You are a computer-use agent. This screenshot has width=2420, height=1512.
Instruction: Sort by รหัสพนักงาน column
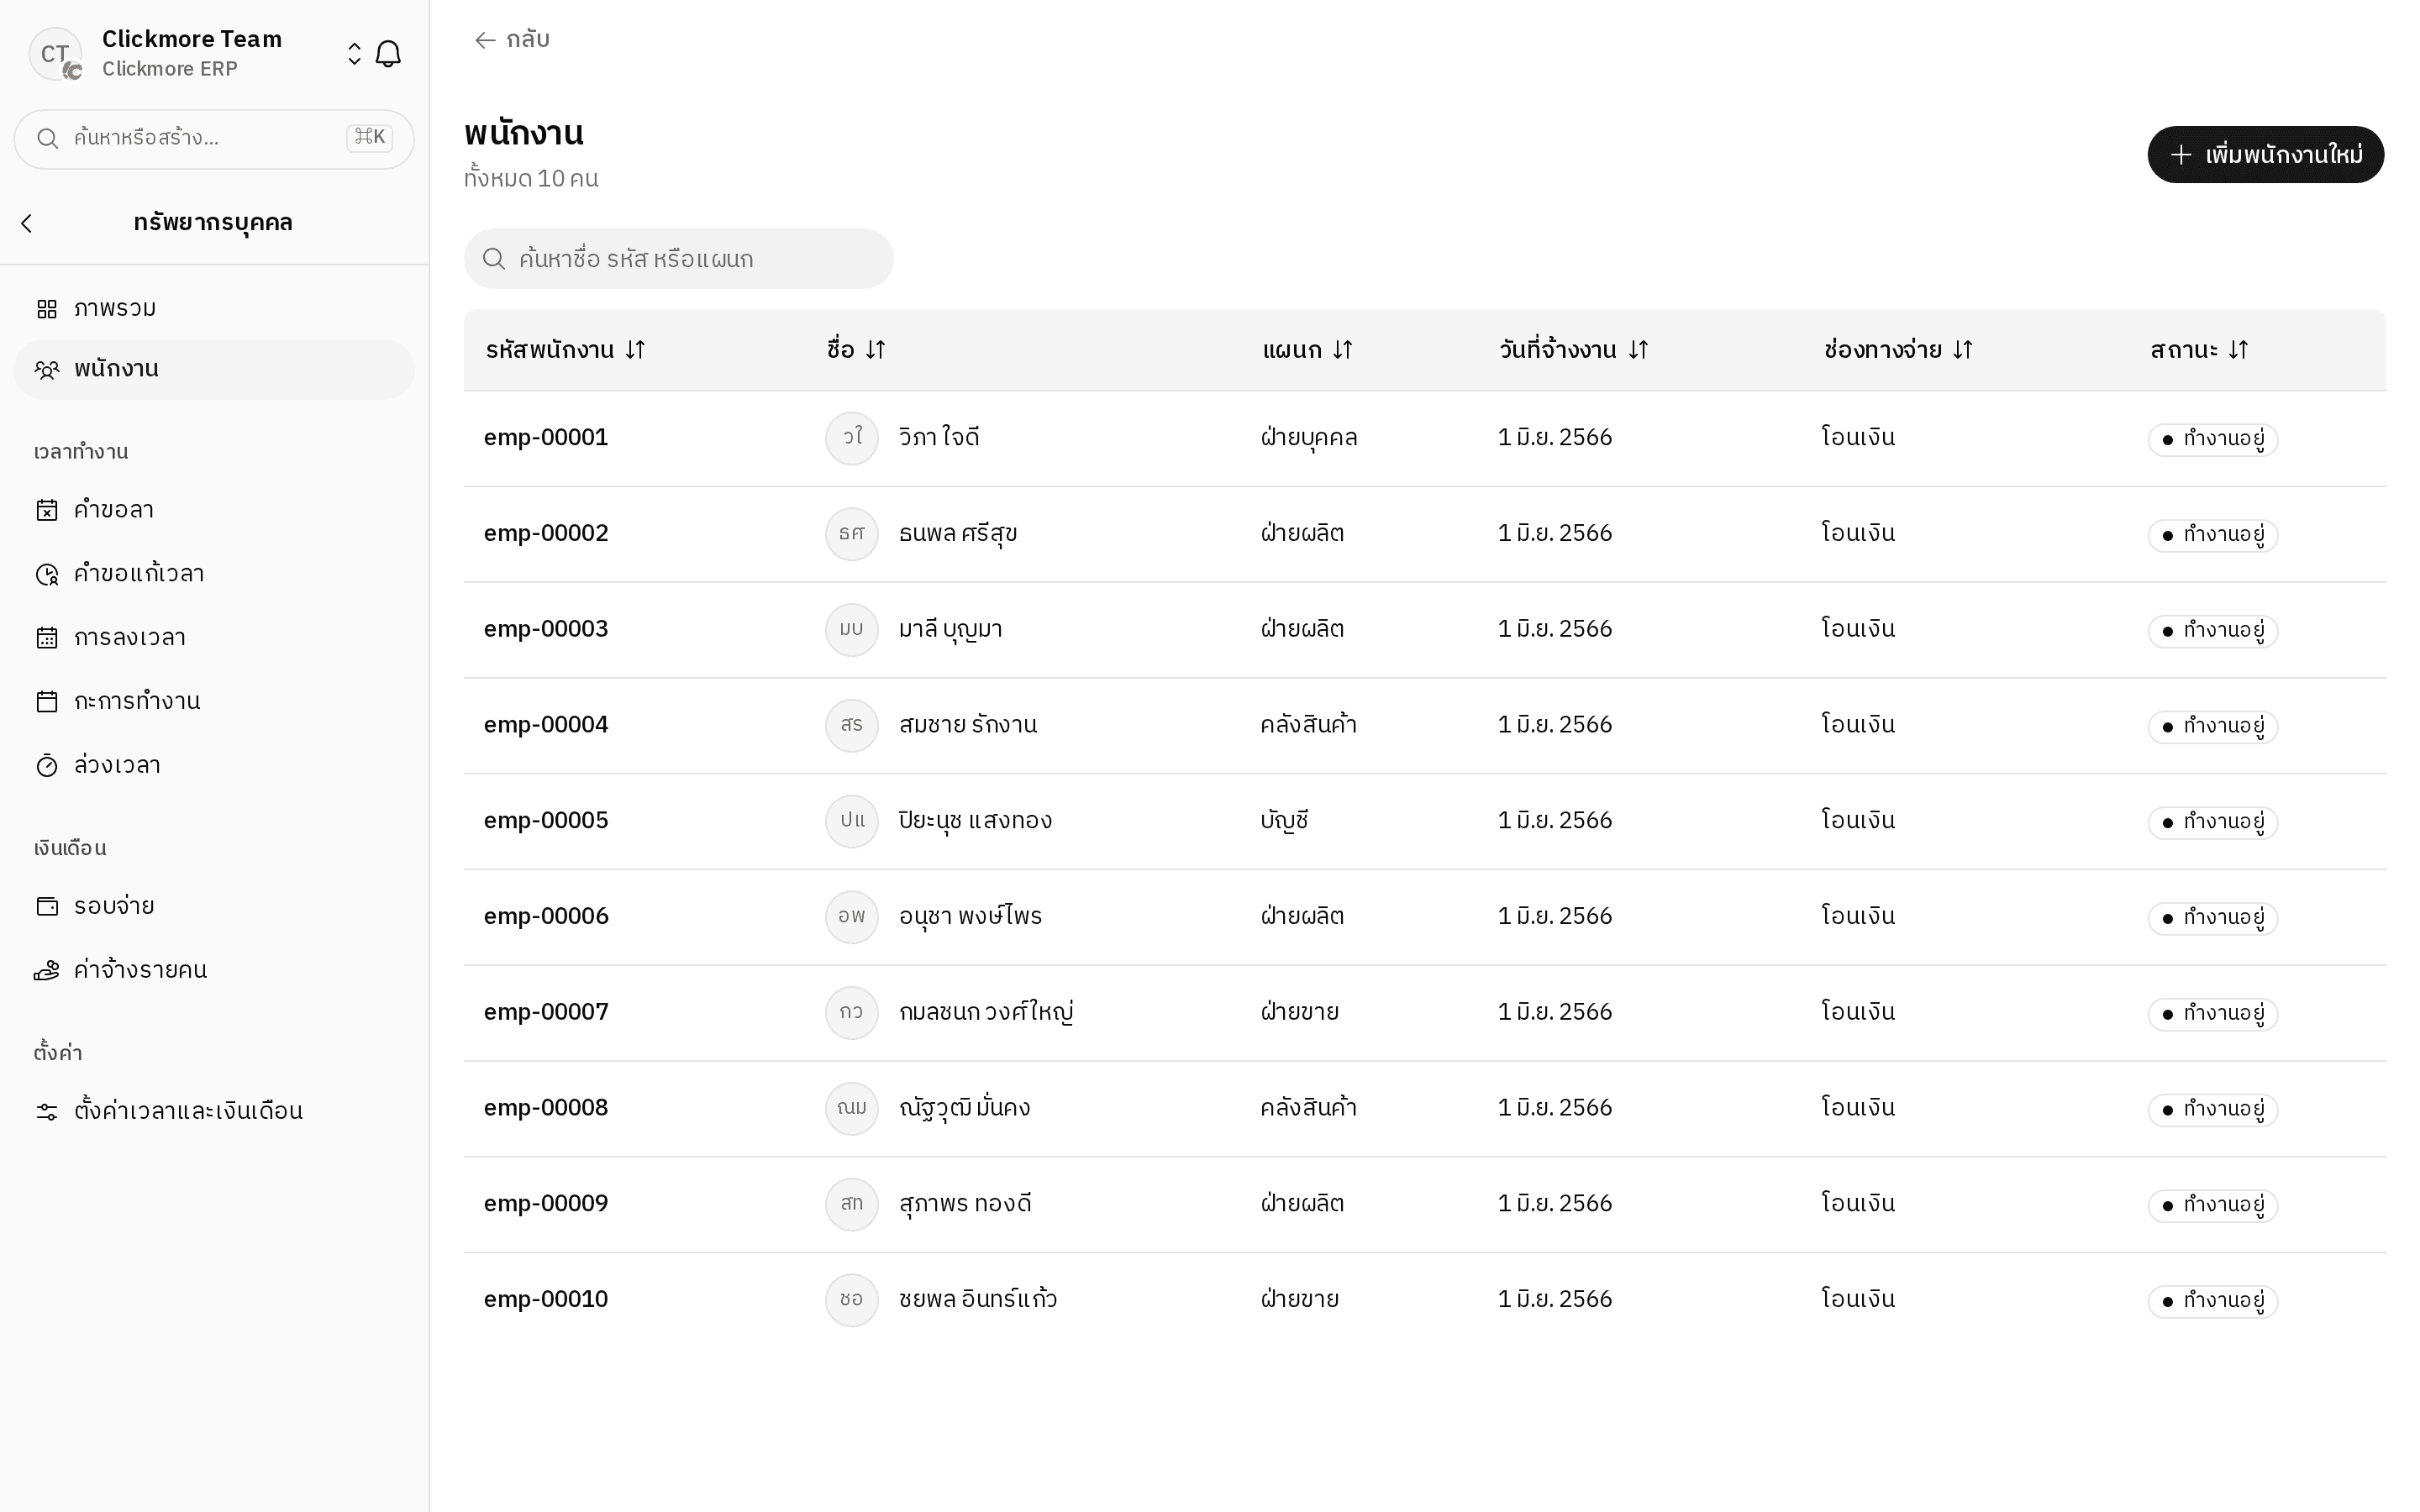[566, 350]
